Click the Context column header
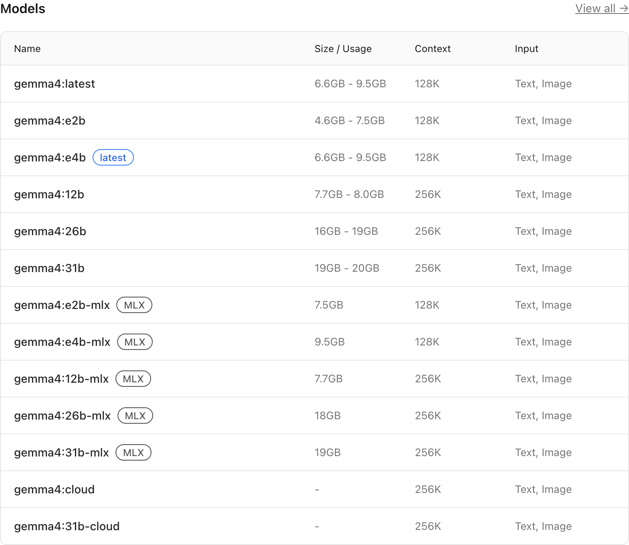This screenshot has height=545, width=629. [x=433, y=48]
